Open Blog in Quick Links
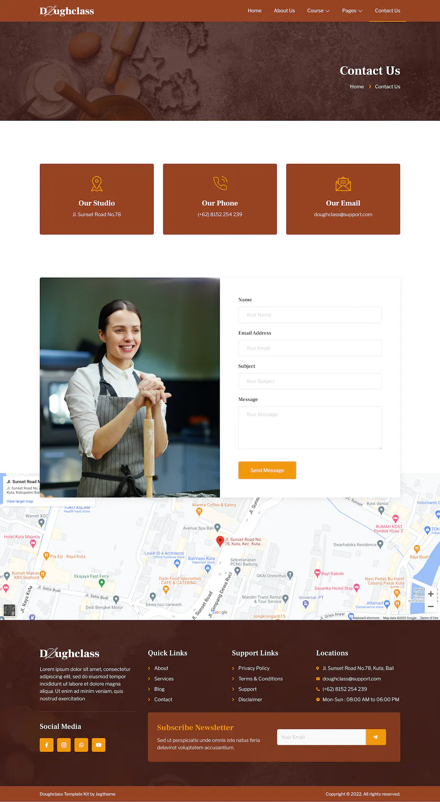The width and height of the screenshot is (440, 802). 159,689
